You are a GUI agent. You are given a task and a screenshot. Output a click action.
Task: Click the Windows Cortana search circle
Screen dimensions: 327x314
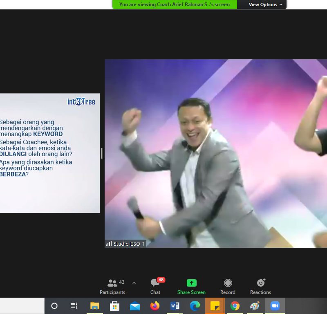[54, 306]
